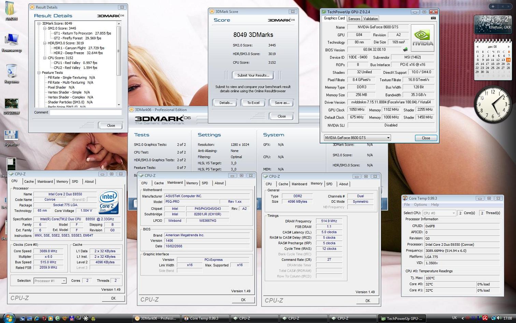
Task: Click the scroll down arrow in Result Details
Action: 119,105
